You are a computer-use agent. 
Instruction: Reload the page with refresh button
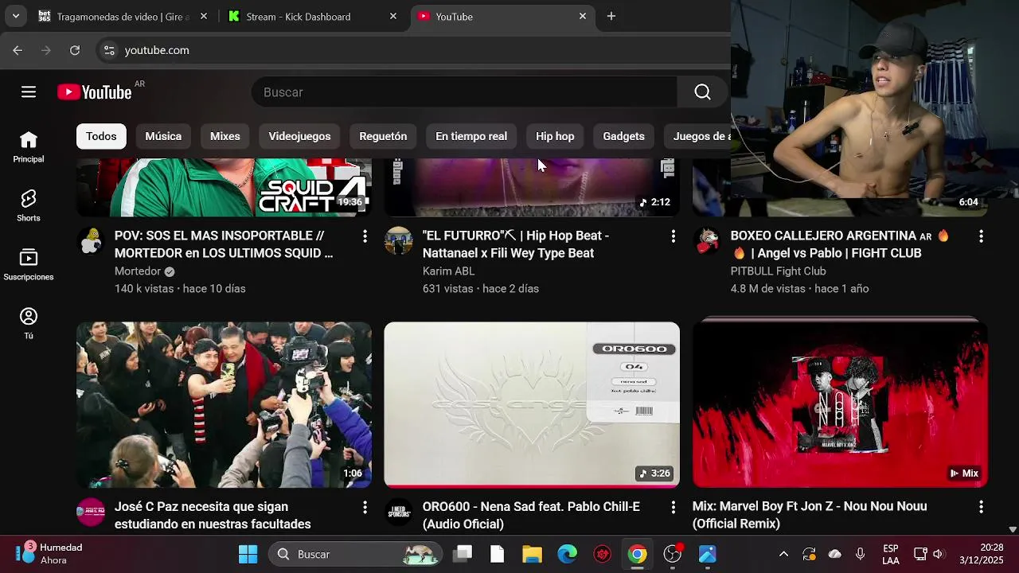pyautogui.click(x=75, y=50)
